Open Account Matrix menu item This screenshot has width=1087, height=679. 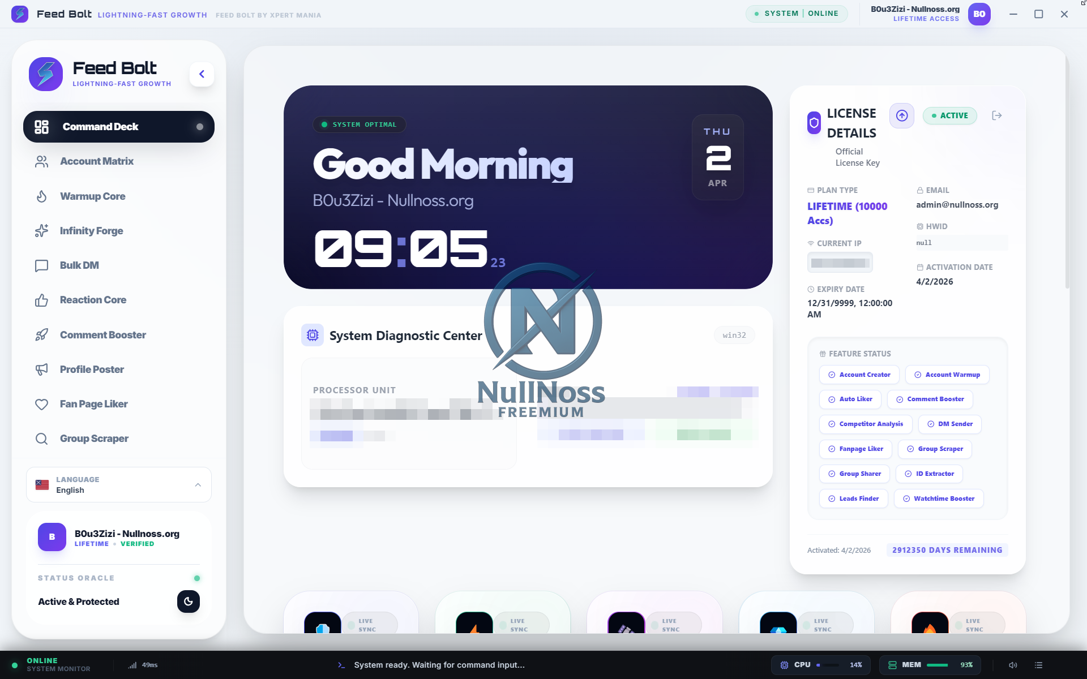[x=97, y=161]
